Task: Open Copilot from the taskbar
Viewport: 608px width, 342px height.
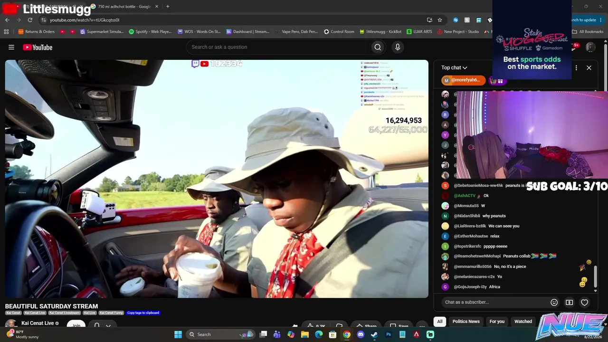Action: tap(291, 334)
